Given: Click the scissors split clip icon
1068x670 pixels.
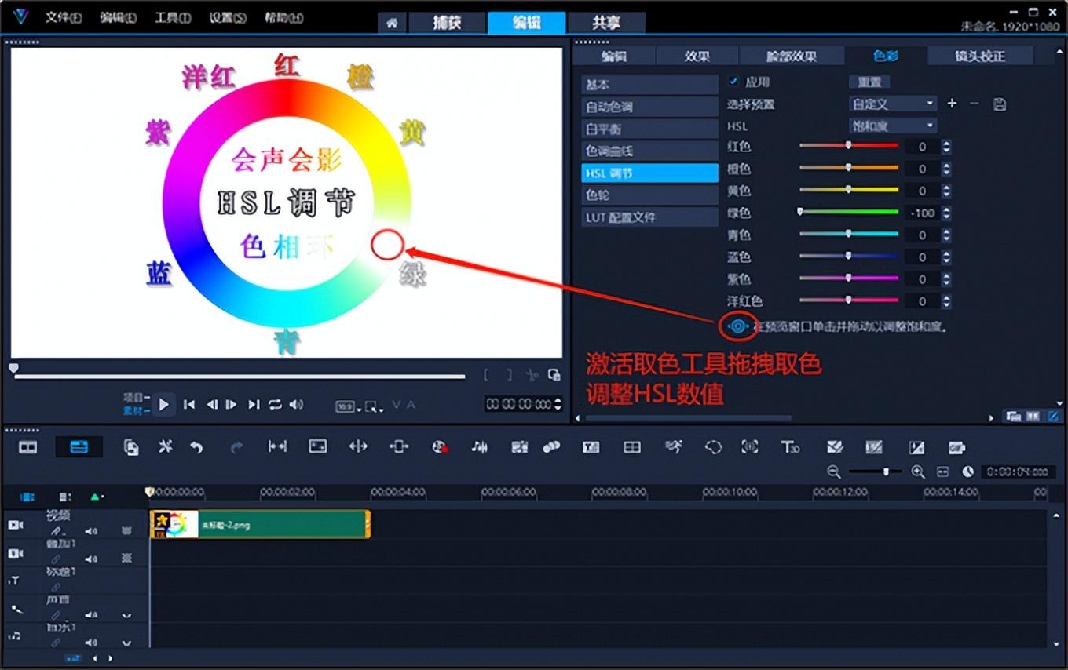Looking at the screenshot, I should coord(532,375).
